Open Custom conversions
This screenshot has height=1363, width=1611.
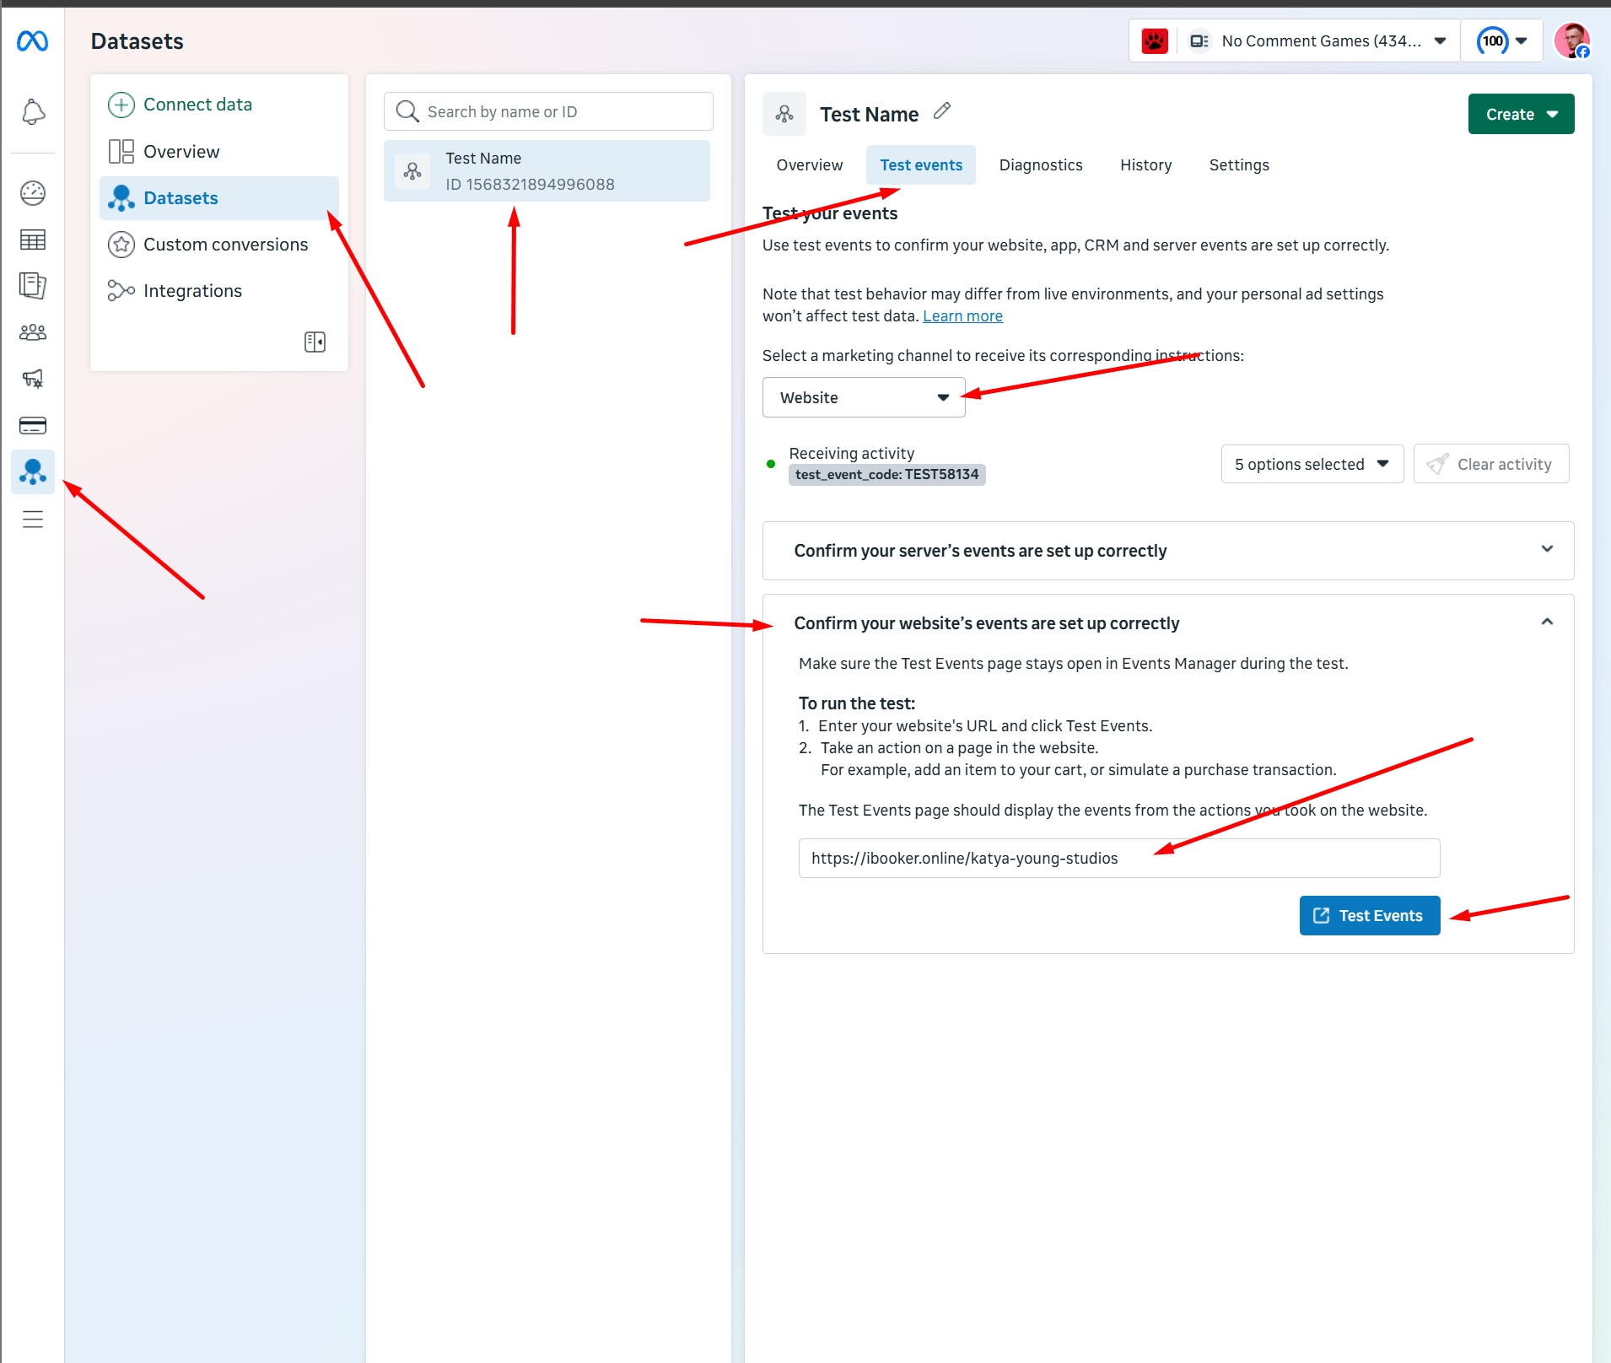(208, 245)
